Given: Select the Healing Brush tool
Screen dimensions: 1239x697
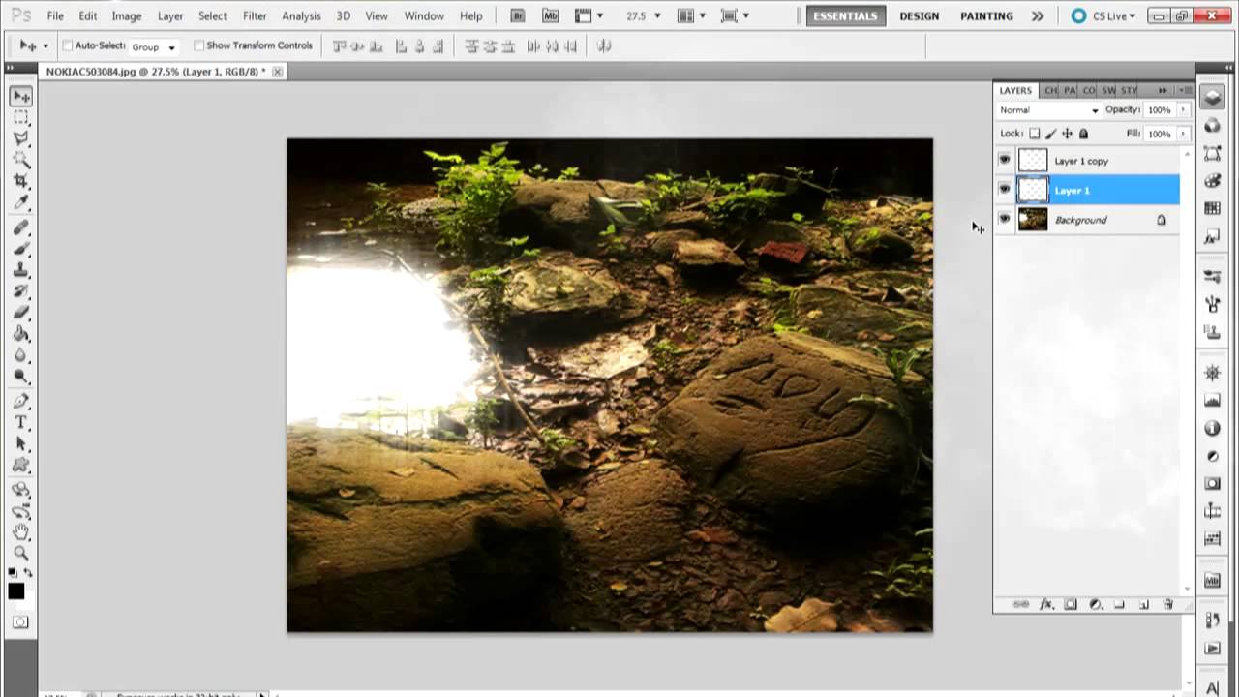Looking at the screenshot, I should tap(21, 227).
